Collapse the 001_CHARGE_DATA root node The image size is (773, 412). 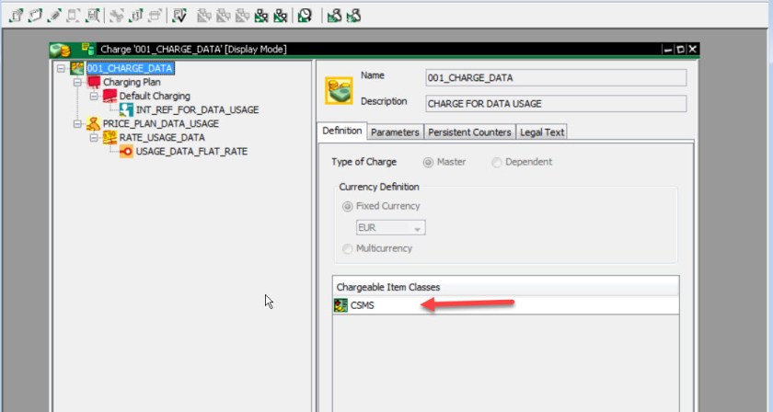point(61,68)
